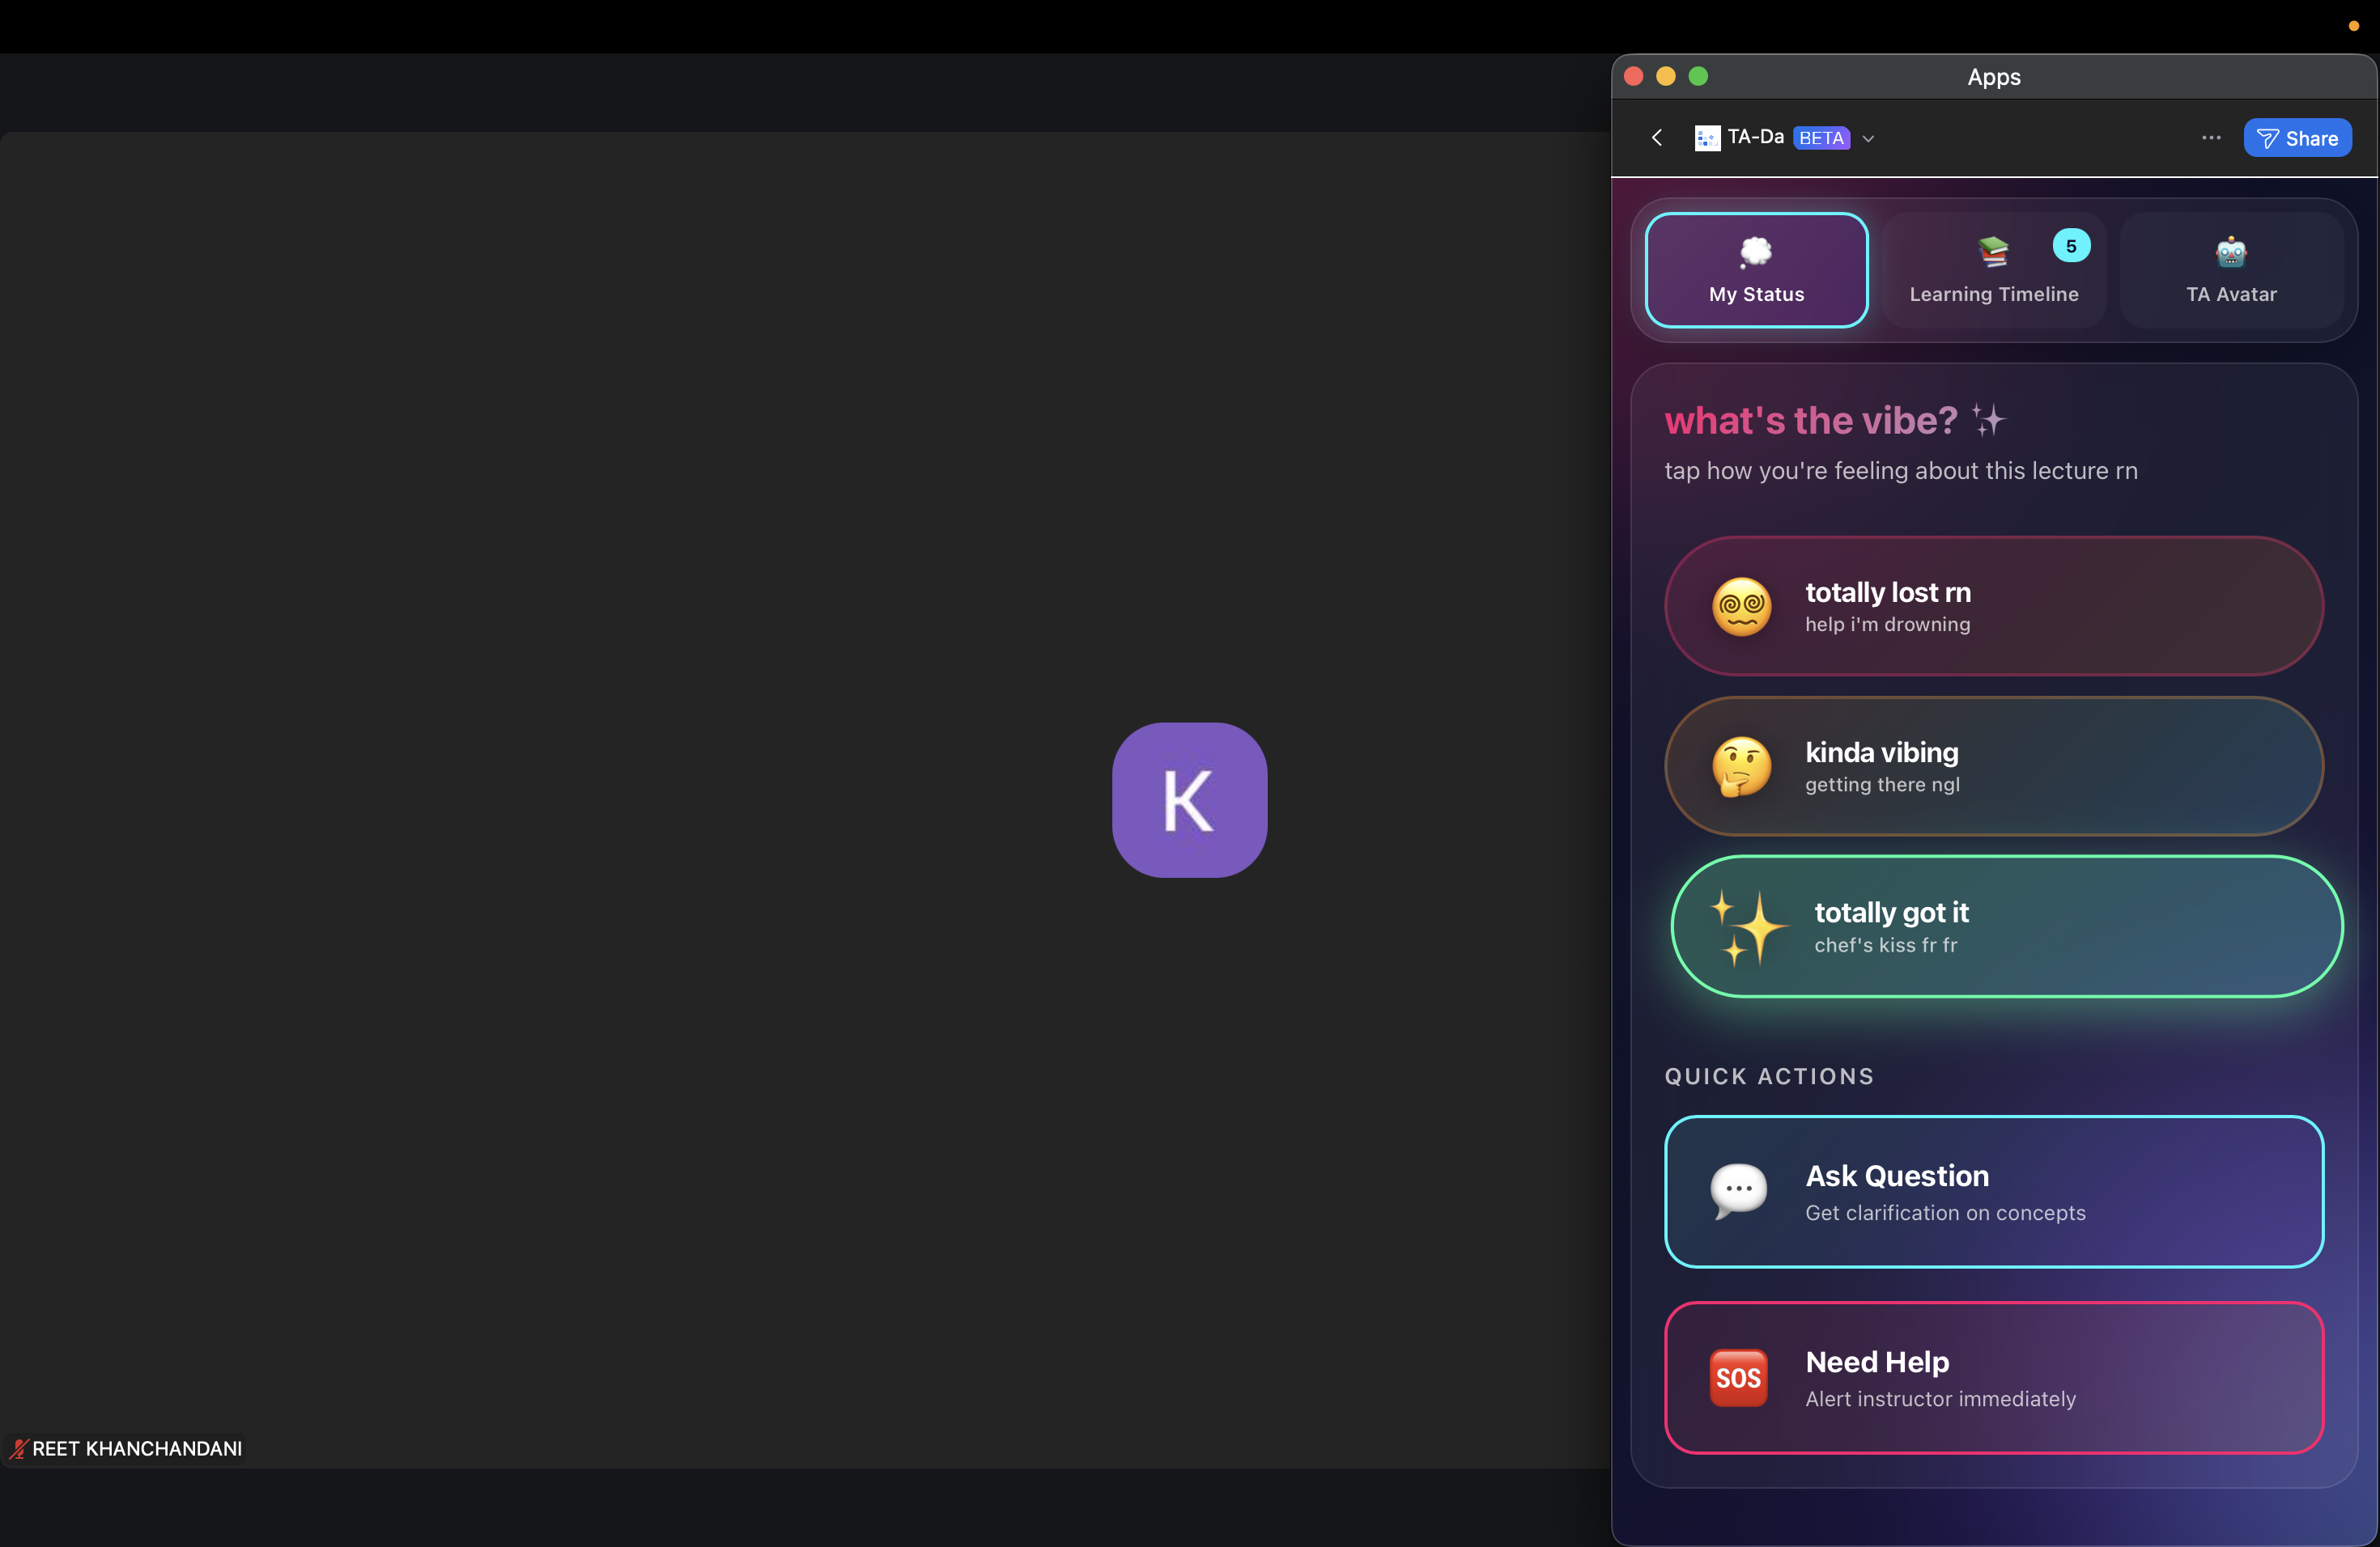
Task: Click the red SOS icon
Action: (x=1738, y=1378)
